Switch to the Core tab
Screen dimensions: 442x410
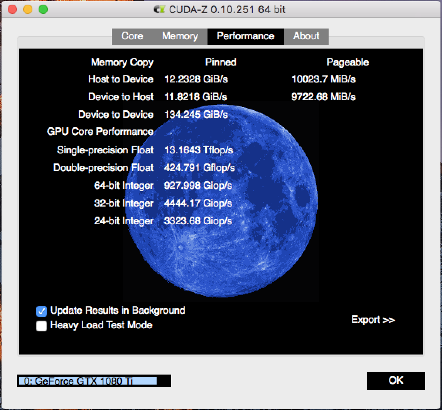(x=132, y=36)
